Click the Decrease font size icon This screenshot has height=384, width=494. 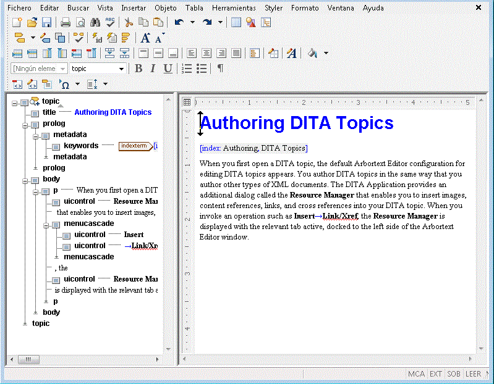[x=160, y=38]
